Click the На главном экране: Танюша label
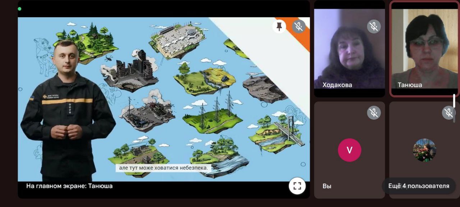 click(69, 186)
